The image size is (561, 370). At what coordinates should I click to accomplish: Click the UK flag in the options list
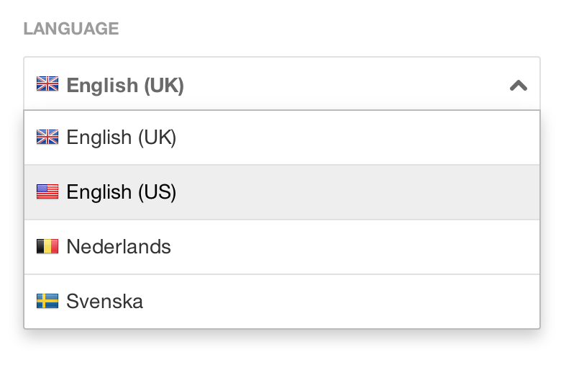tap(47, 137)
